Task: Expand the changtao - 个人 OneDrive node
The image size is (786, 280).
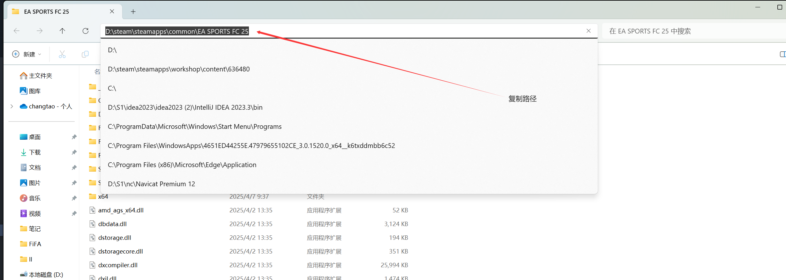Action: (12, 106)
